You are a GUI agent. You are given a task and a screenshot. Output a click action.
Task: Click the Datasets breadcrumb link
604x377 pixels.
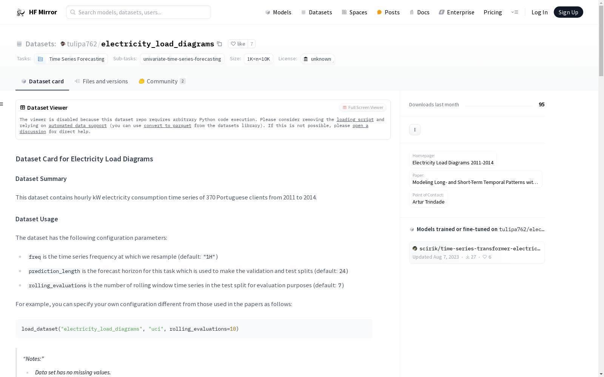pos(41,44)
